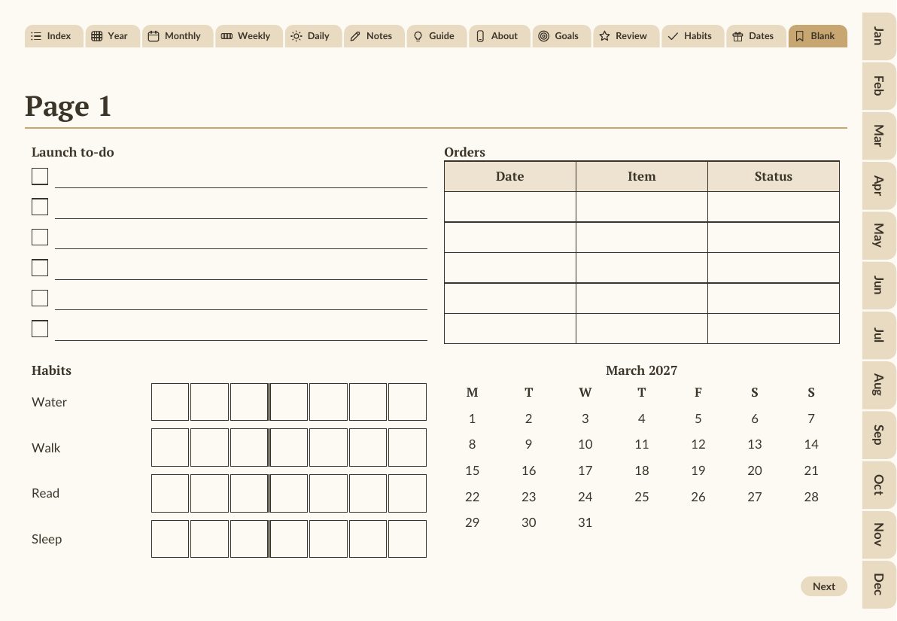Select March 23 in the calendar
The width and height of the screenshot is (897, 621).
click(x=528, y=497)
